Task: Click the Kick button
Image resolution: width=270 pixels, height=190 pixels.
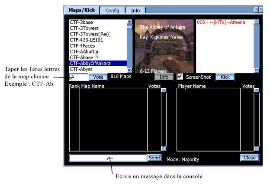Action: (225, 77)
